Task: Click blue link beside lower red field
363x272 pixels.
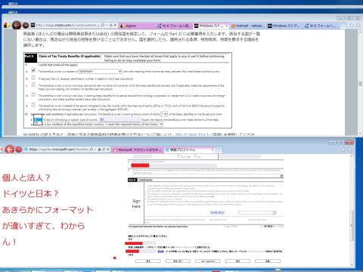Action: click(x=160, y=252)
